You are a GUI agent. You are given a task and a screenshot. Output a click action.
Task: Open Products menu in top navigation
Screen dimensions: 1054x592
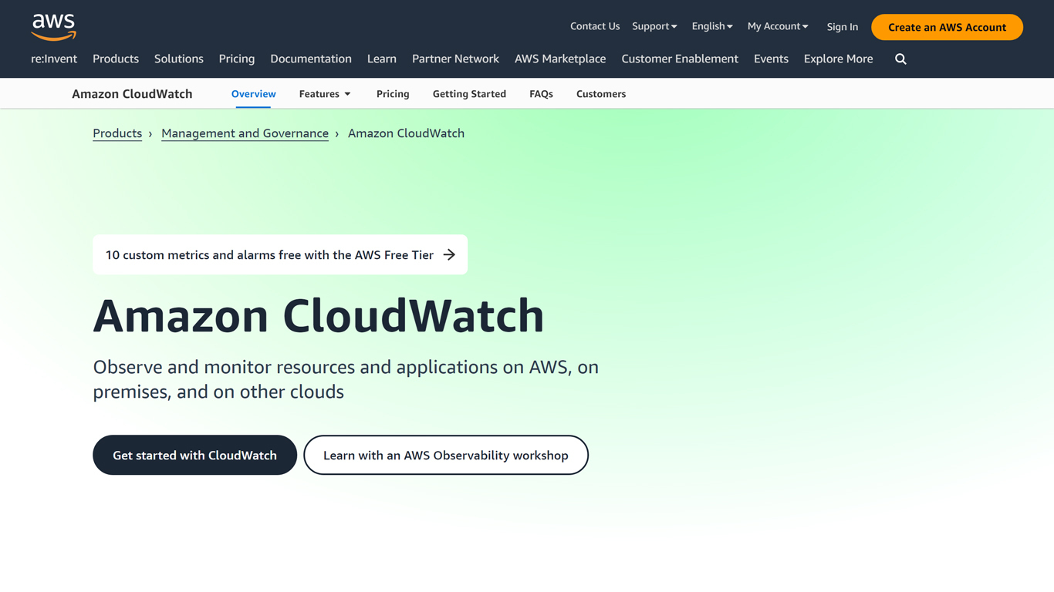click(116, 59)
